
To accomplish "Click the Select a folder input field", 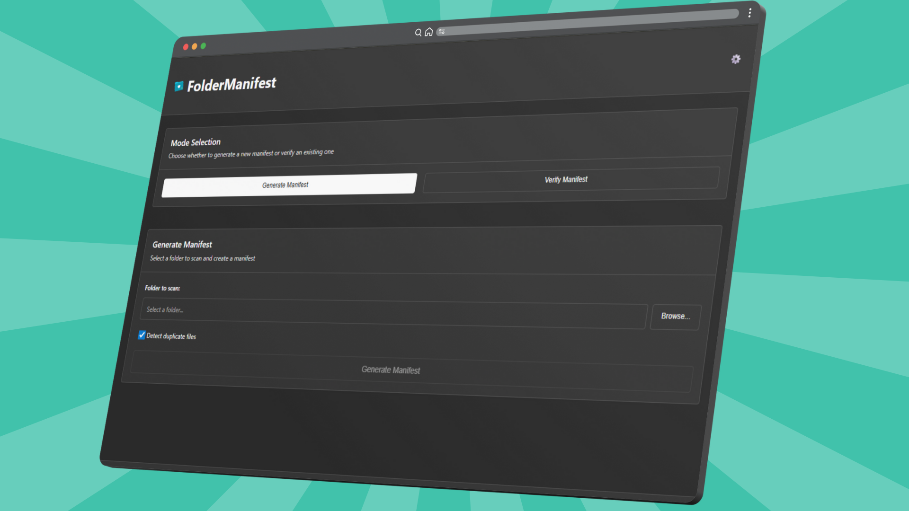I will [393, 313].
